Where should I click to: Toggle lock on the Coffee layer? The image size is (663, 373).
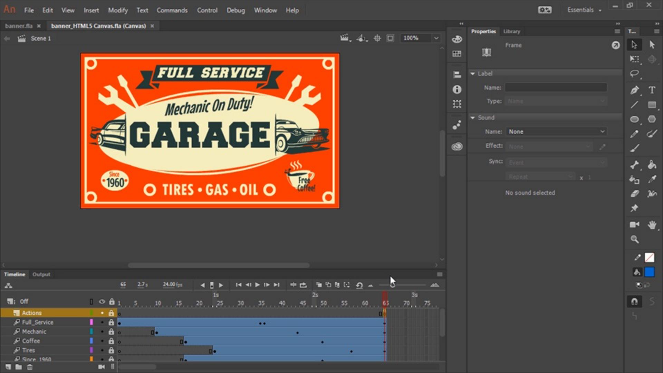click(x=112, y=341)
